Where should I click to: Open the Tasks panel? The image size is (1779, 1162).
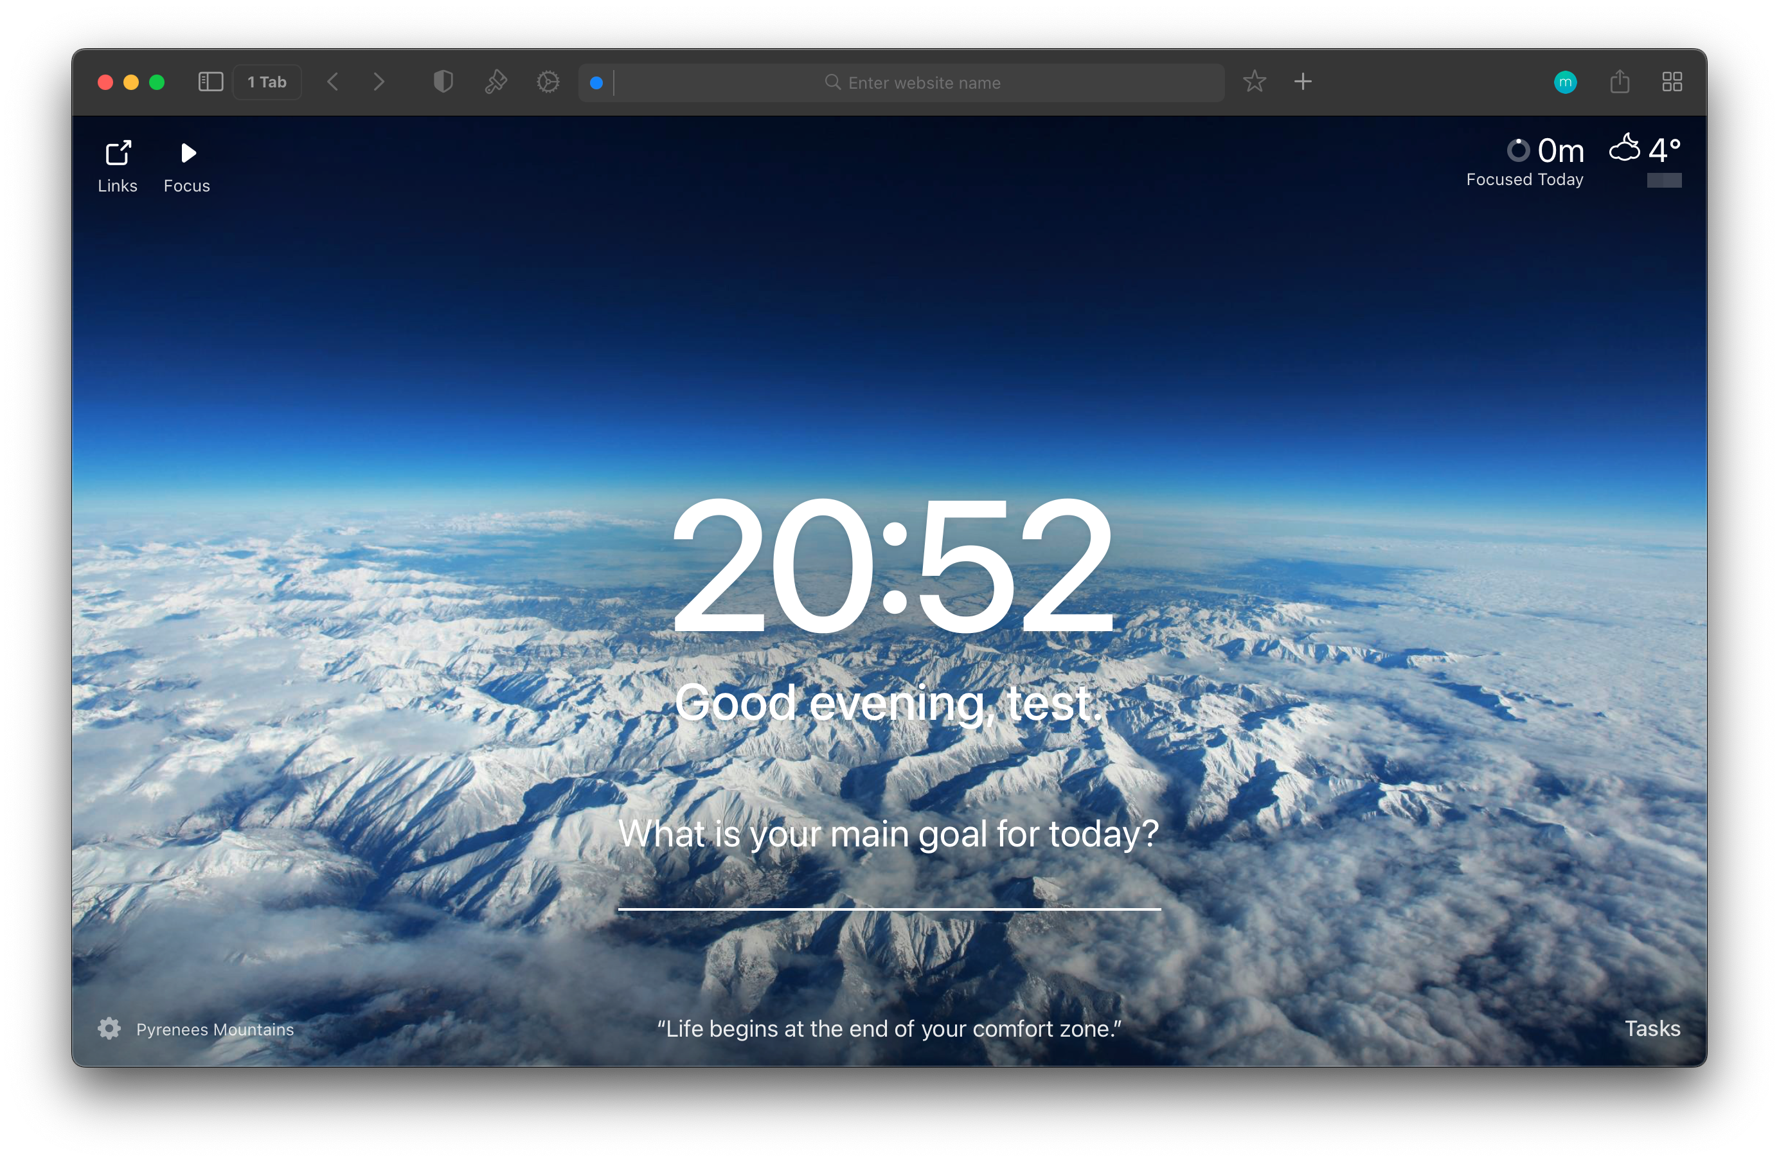point(1652,1029)
